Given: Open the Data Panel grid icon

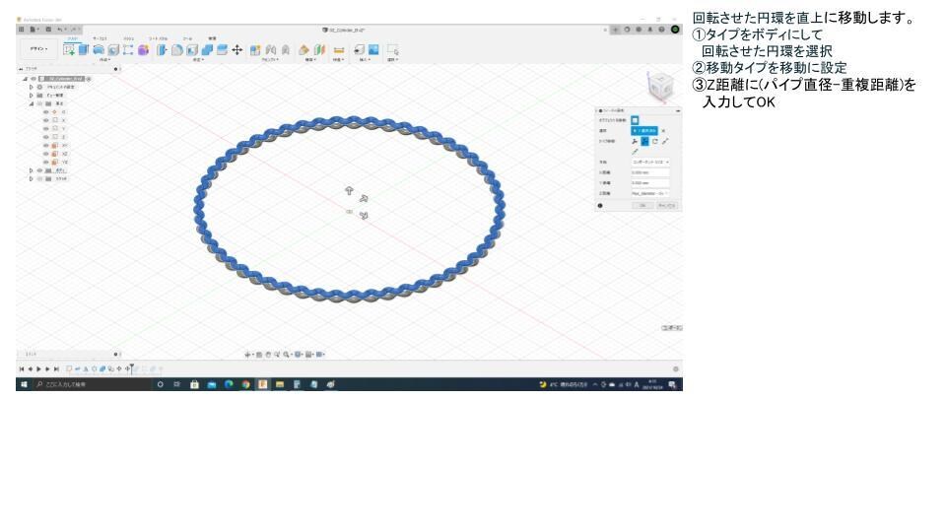Looking at the screenshot, I should (21, 29).
